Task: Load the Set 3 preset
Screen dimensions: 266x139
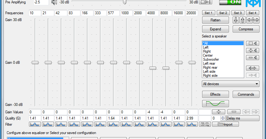Action: click(x=238, y=13)
